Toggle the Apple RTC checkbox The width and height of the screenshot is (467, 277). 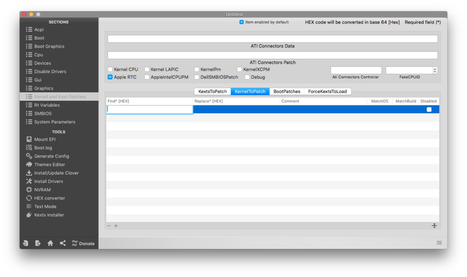tap(110, 77)
